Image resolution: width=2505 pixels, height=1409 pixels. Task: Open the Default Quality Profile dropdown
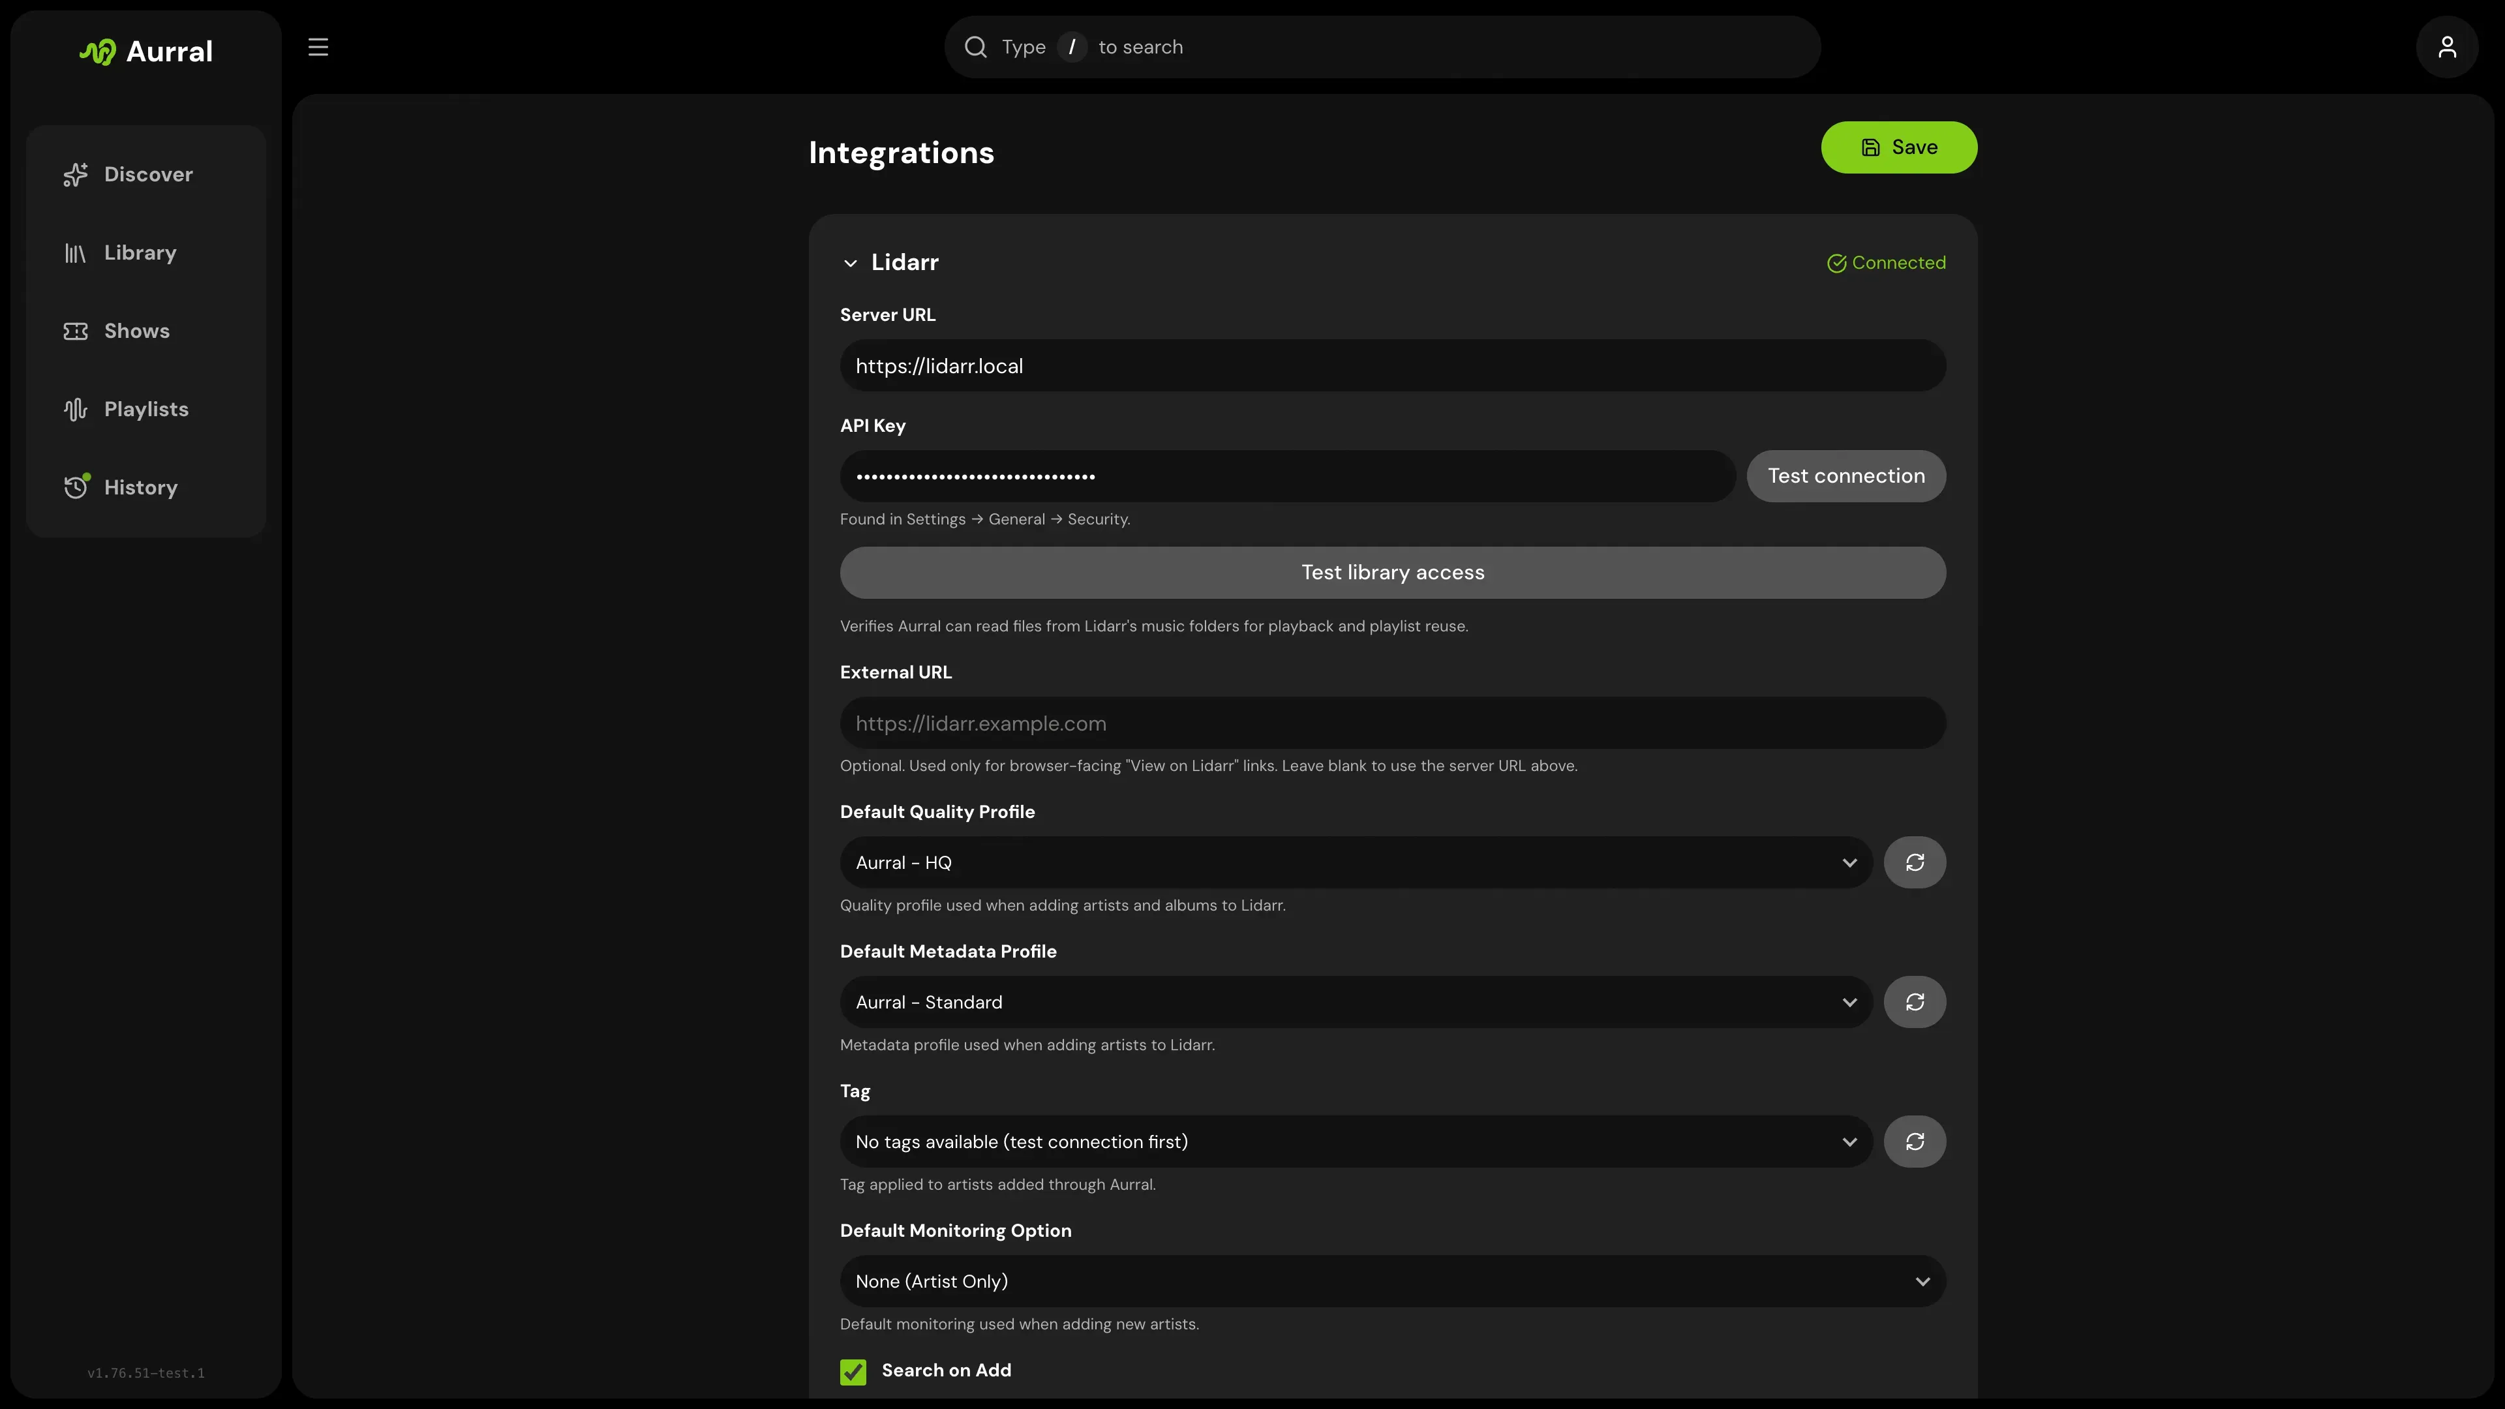point(1356,862)
